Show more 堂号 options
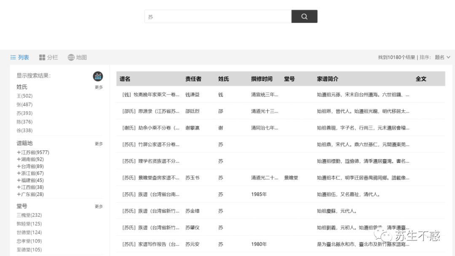Viewport: 455px width, 256px height. 99,207
